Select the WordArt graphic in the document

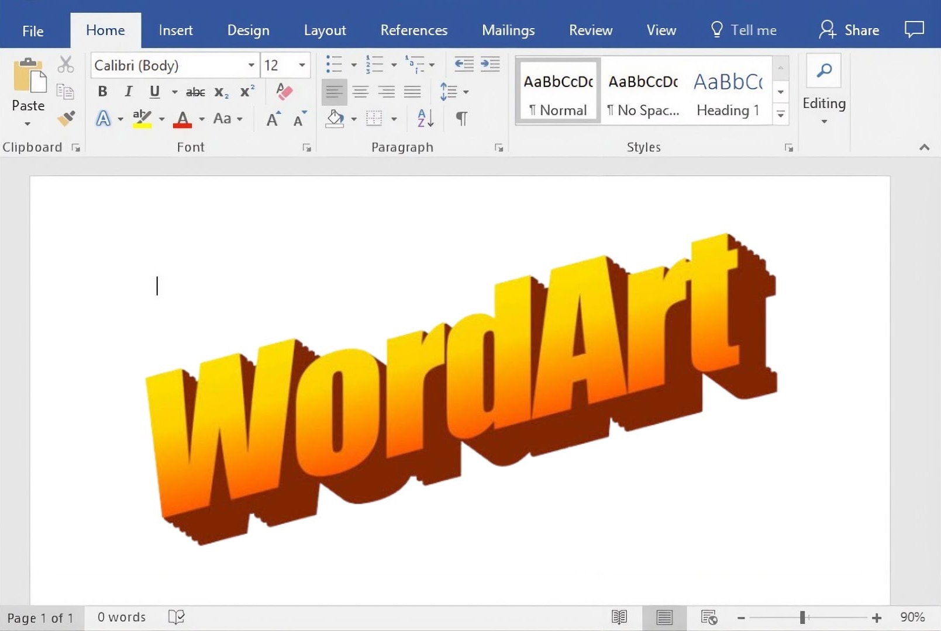click(x=462, y=390)
